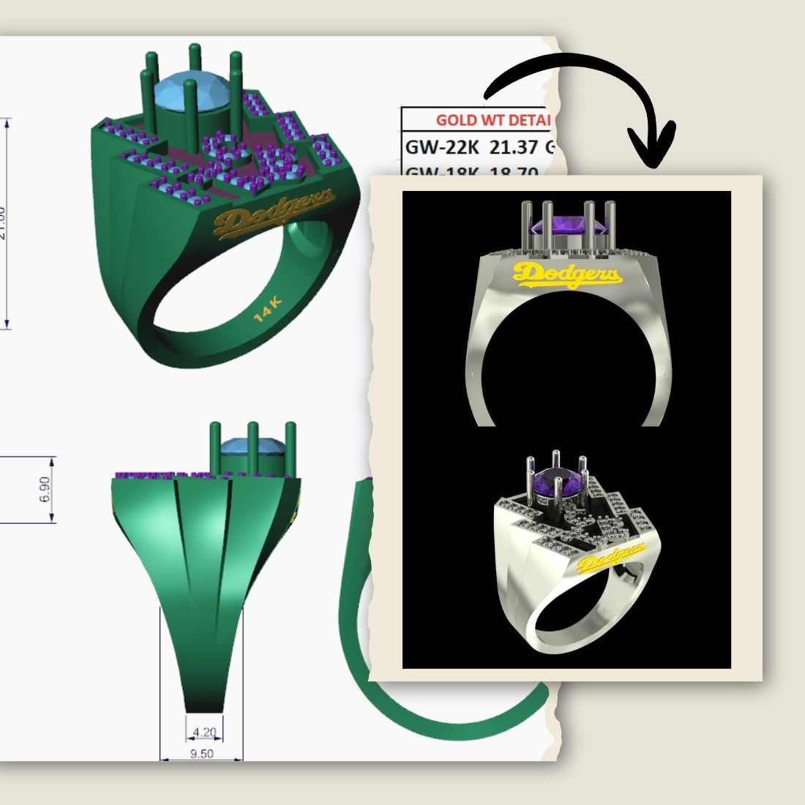This screenshot has height=805, width=805.
Task: Click the "9.50" dimension value
Action: click(x=201, y=754)
